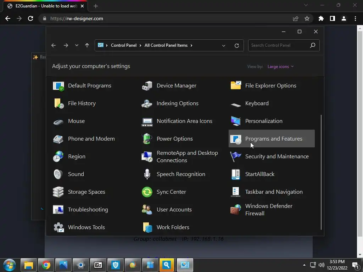Open the File History icon
Screen dimensions: 363x272
point(58,103)
